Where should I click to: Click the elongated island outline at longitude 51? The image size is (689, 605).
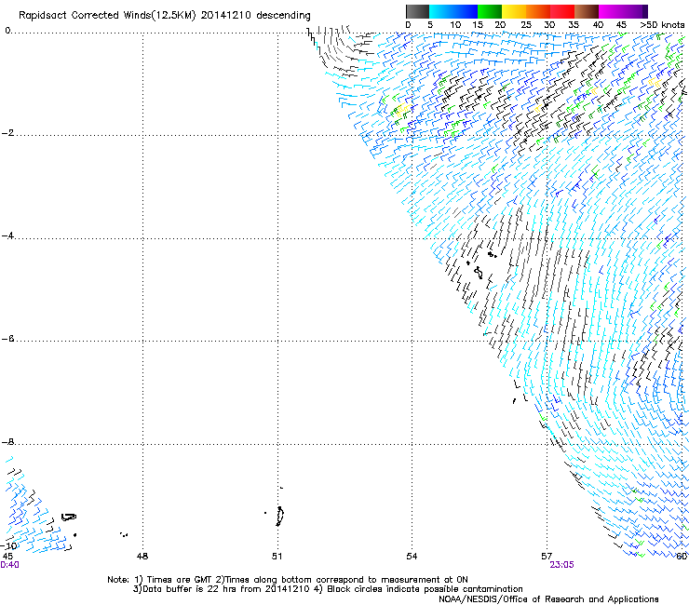pyautogui.click(x=280, y=517)
